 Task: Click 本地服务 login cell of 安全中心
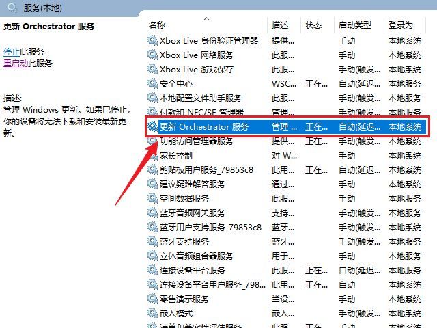405,83
